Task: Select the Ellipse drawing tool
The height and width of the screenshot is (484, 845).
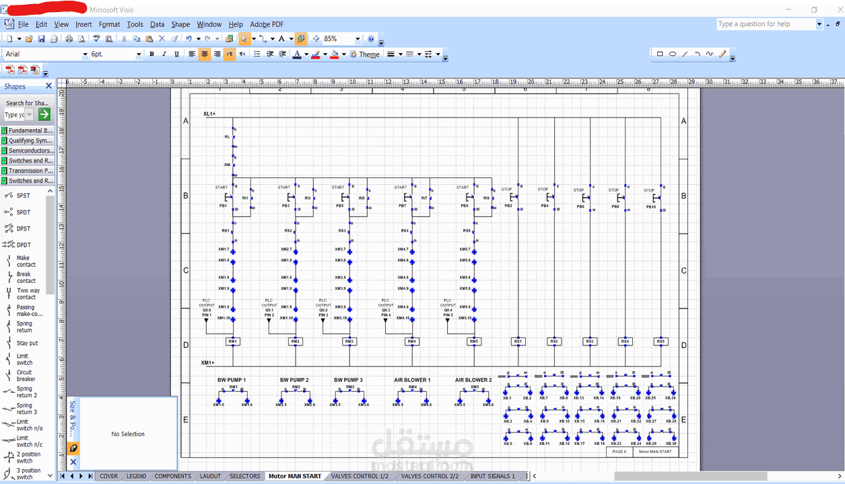Action: (673, 54)
